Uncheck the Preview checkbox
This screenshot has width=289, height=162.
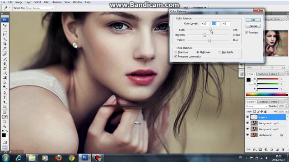(247, 32)
